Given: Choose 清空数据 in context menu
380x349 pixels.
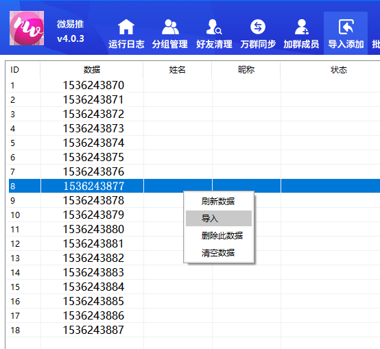Looking at the screenshot, I should point(219,253).
